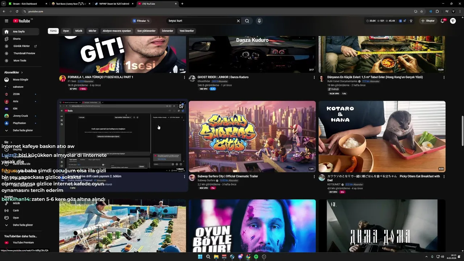
Task: Open the notifications bell
Action: pyautogui.click(x=443, y=21)
